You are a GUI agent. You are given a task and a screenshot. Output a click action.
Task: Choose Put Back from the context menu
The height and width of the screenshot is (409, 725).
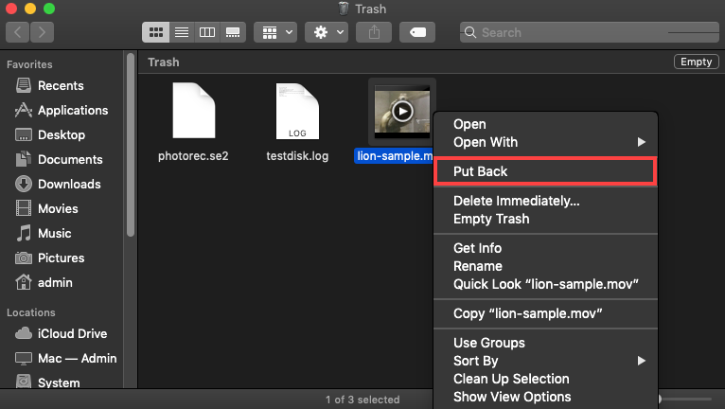coord(545,171)
